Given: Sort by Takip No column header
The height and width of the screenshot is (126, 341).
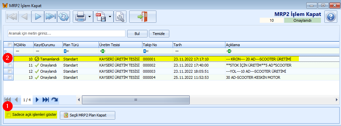Looking at the screenshot, I should coord(157,45).
